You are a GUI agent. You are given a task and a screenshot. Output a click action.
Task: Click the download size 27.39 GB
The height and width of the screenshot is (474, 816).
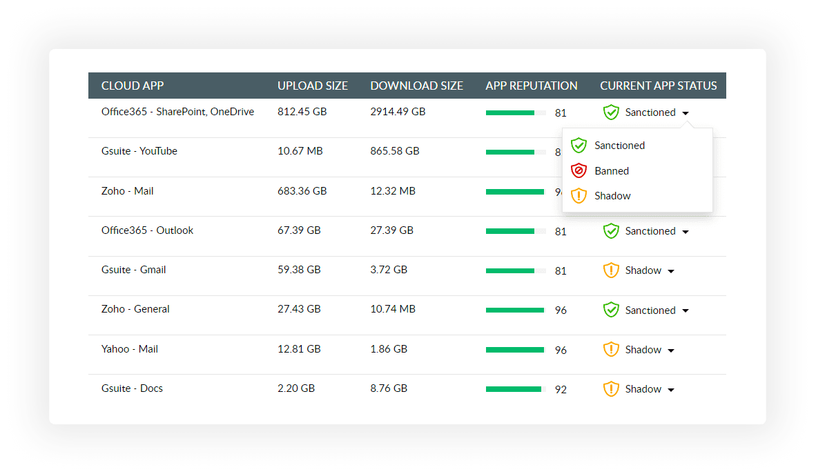[391, 230]
